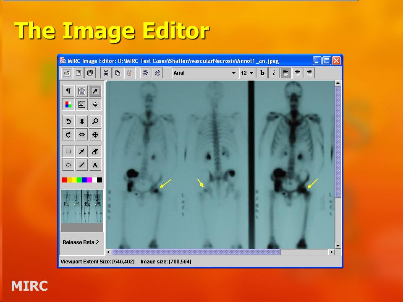Copy using the two-pages icon

(x=118, y=73)
